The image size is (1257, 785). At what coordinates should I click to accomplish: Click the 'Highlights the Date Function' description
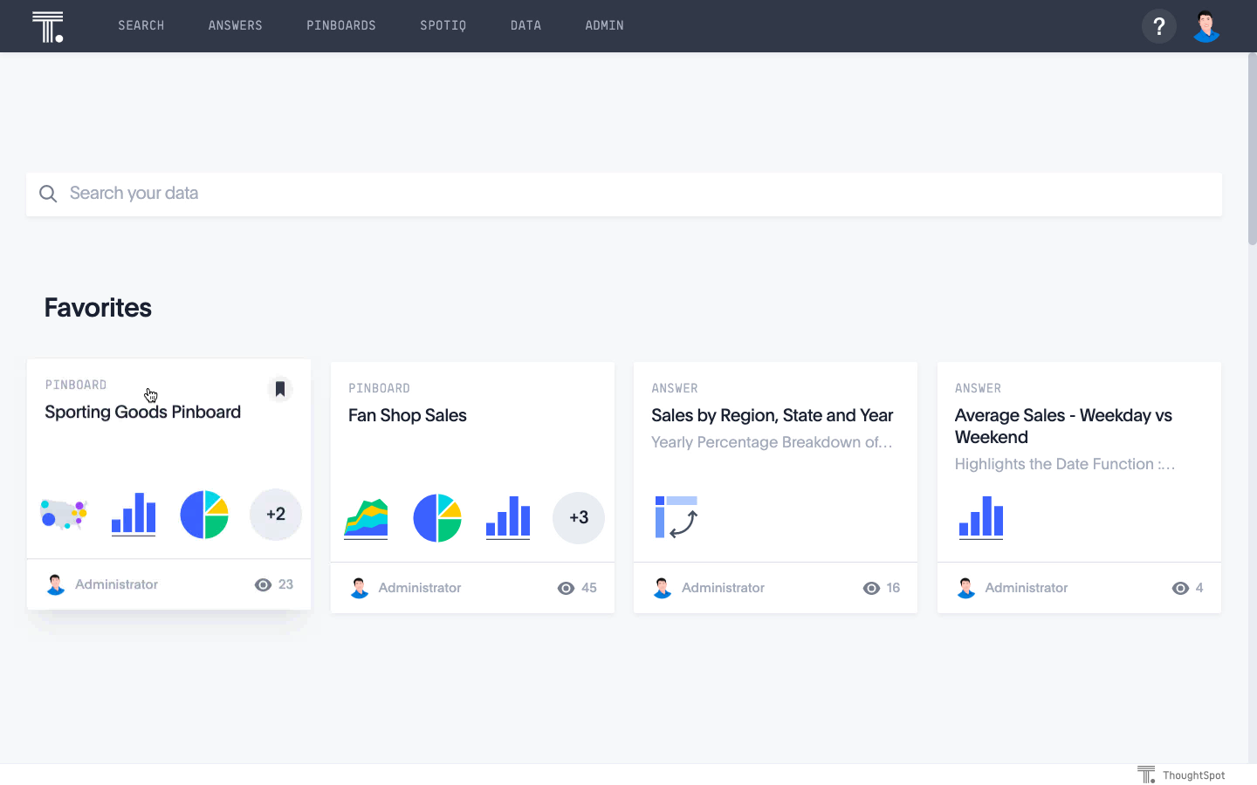click(x=1065, y=464)
